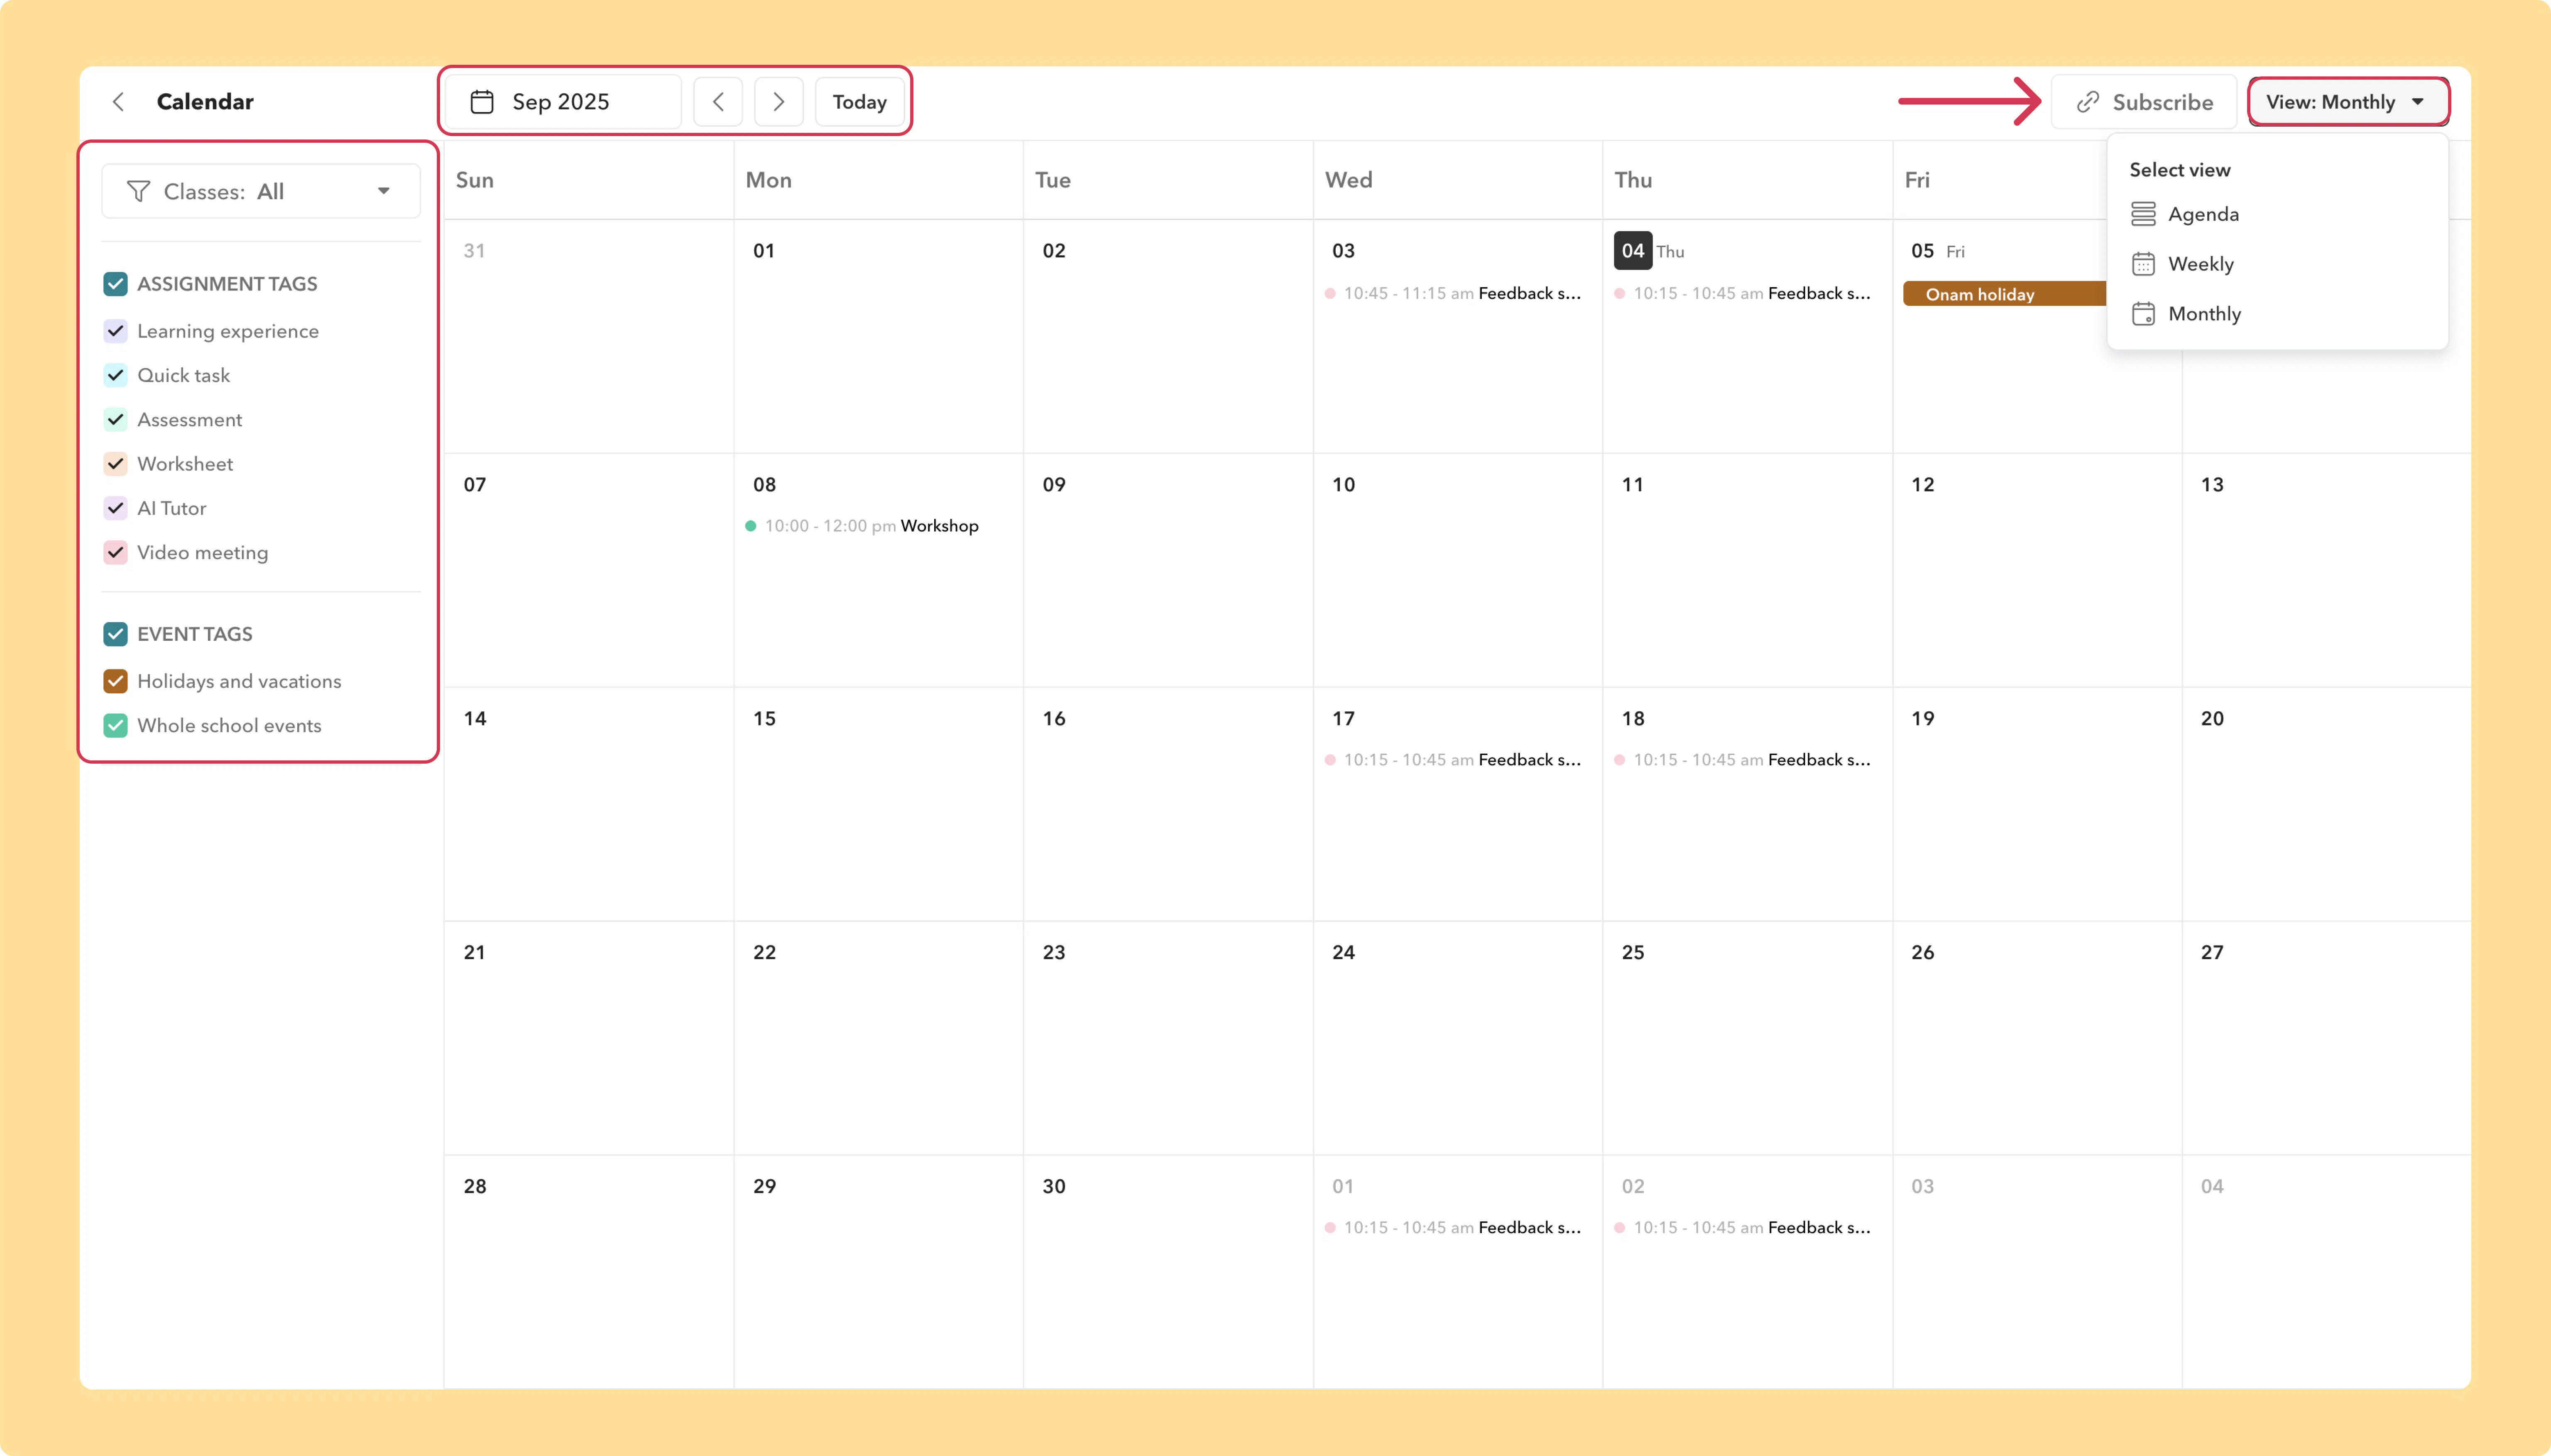Select September 12 in the calendar
2551x1456 pixels.
tap(1923, 485)
